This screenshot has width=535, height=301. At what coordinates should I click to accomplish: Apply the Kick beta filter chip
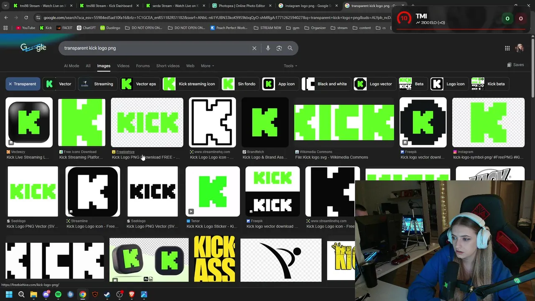click(x=489, y=84)
